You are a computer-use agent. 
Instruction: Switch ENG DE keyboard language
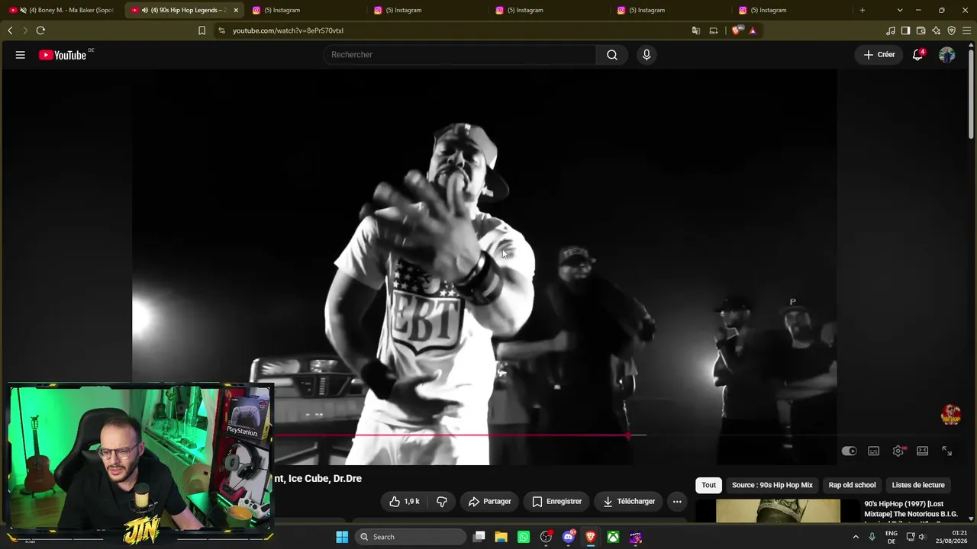892,537
